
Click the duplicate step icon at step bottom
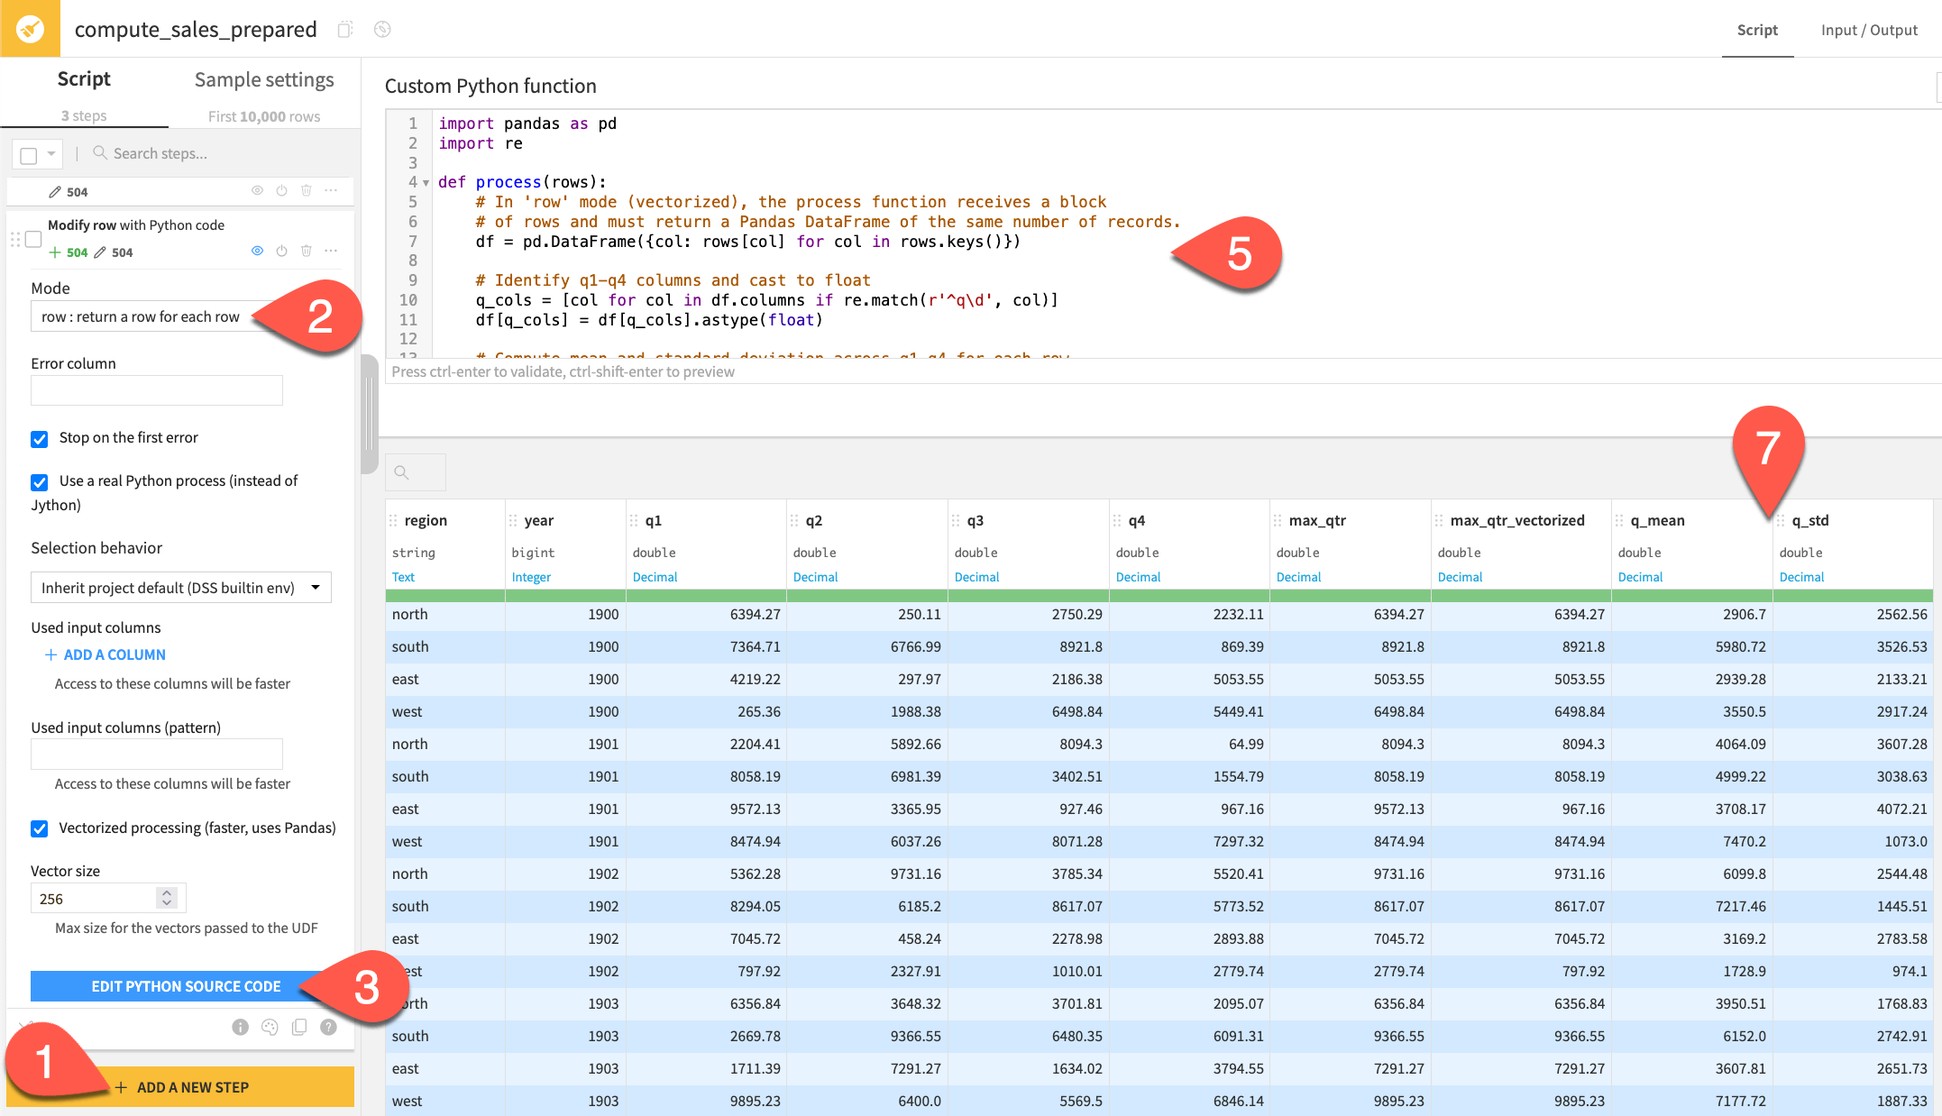pyautogui.click(x=299, y=1027)
